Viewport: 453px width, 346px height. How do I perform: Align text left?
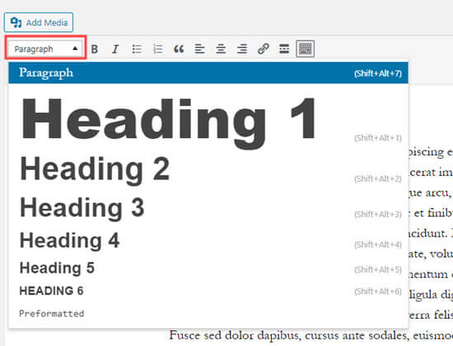[x=199, y=49]
